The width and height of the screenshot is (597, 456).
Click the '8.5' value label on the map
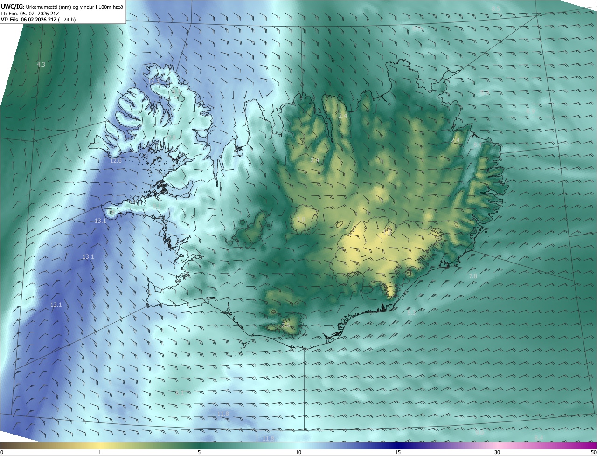(496, 9)
